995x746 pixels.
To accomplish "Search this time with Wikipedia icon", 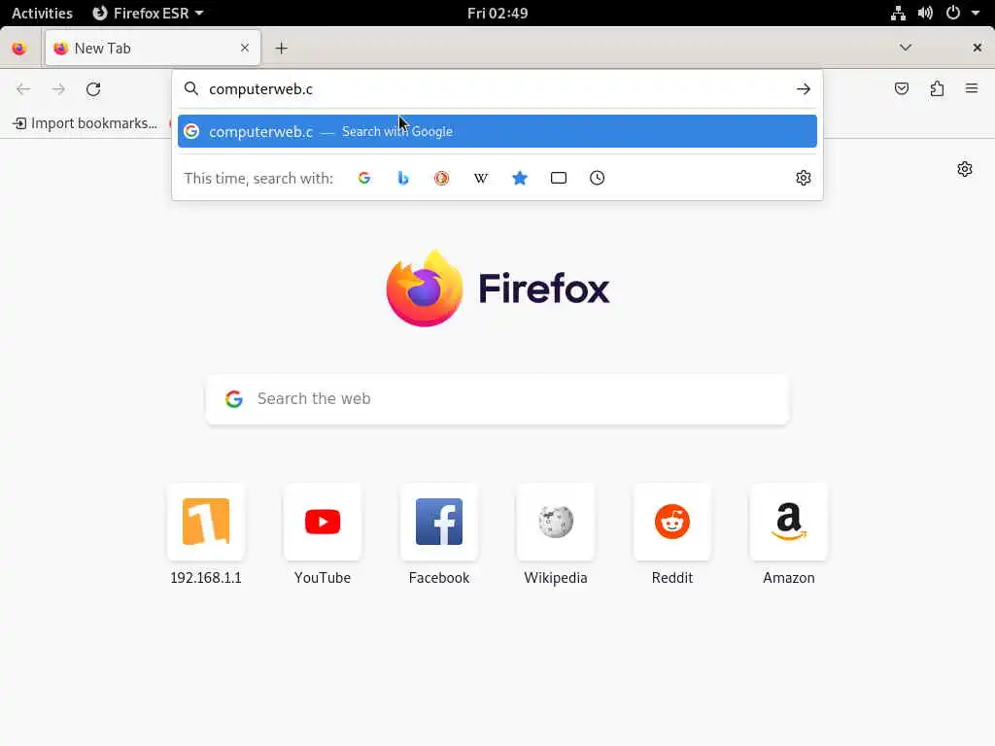I will 481,179.
